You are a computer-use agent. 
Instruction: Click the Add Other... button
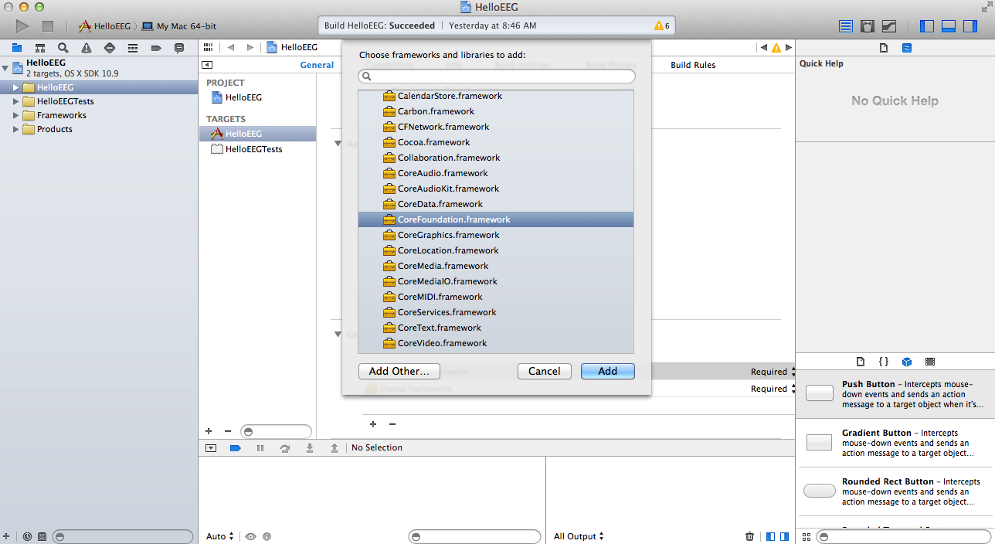pos(399,371)
